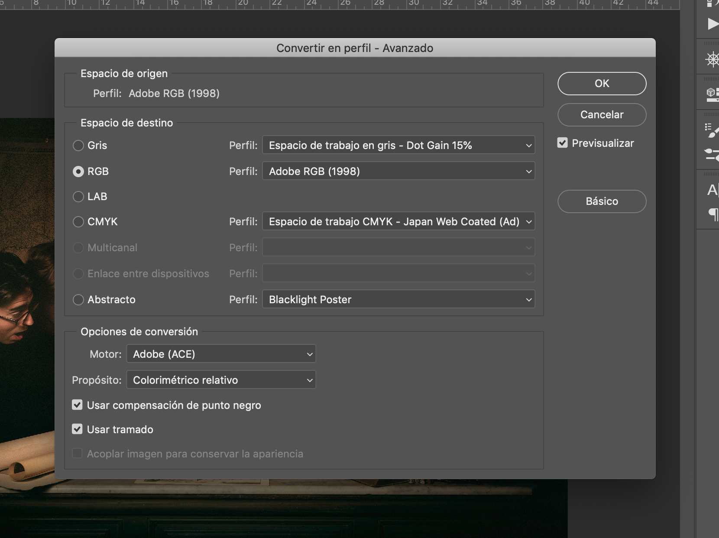Click the Espacio de destino heading
The width and height of the screenshot is (719, 538).
click(126, 123)
